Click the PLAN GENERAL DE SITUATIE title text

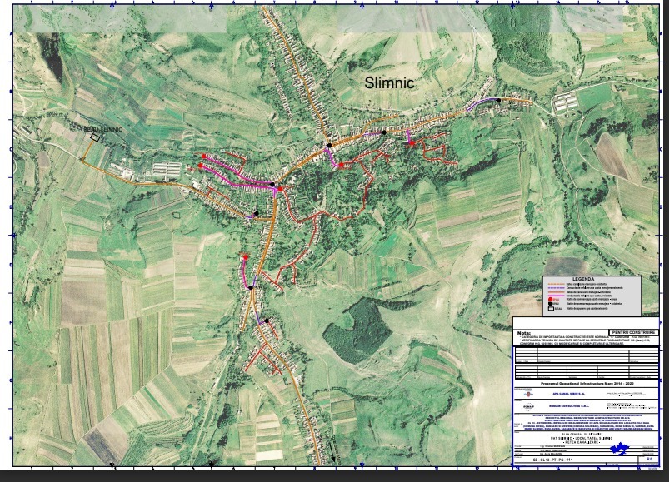click(x=582, y=435)
